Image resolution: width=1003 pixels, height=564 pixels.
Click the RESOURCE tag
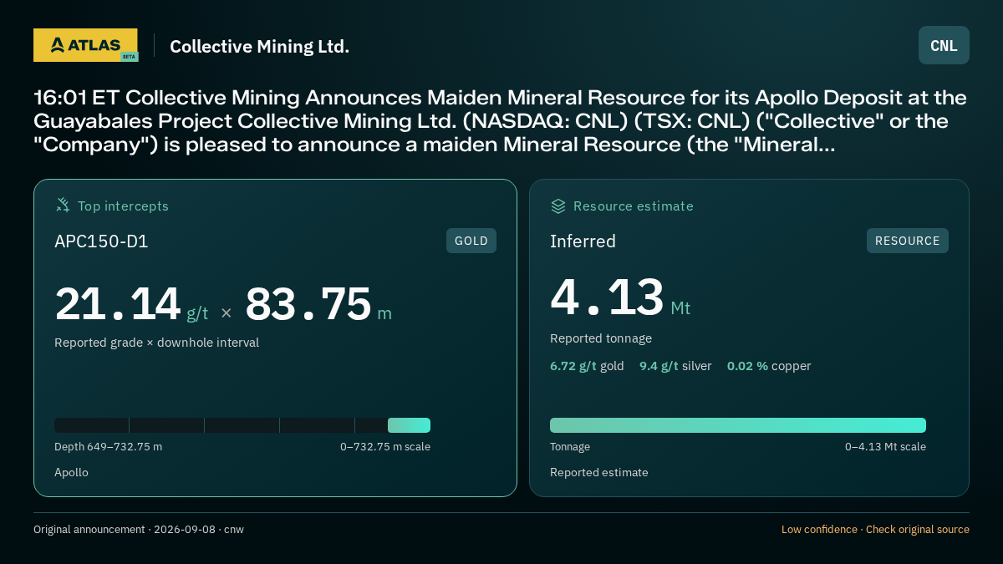908,241
